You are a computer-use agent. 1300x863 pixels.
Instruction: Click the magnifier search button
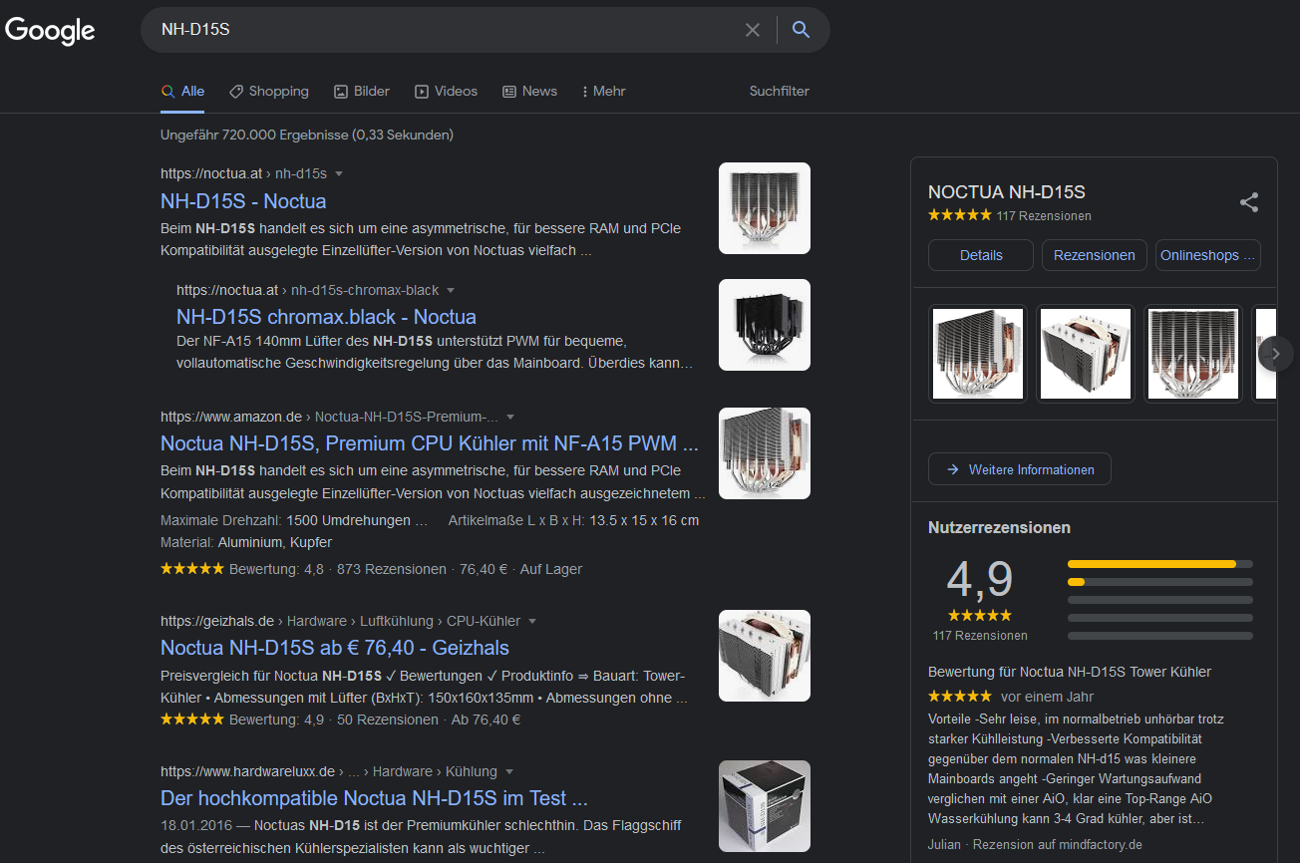tap(801, 30)
